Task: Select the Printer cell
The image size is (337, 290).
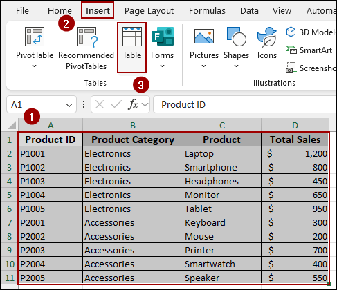Action: [222, 250]
